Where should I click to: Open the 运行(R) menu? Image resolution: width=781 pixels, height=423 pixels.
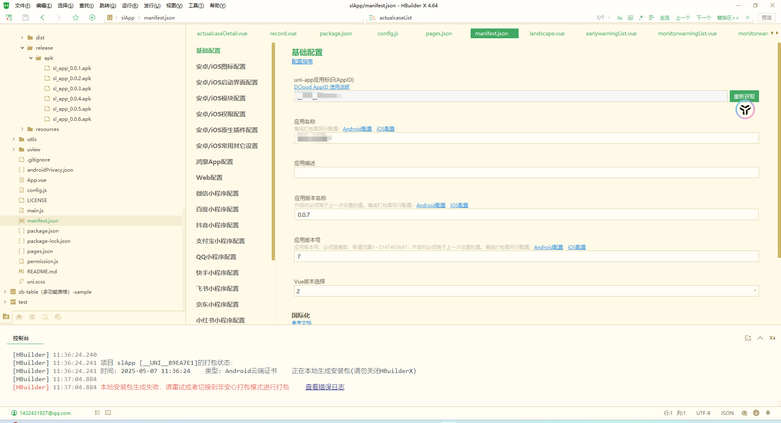click(x=130, y=5)
